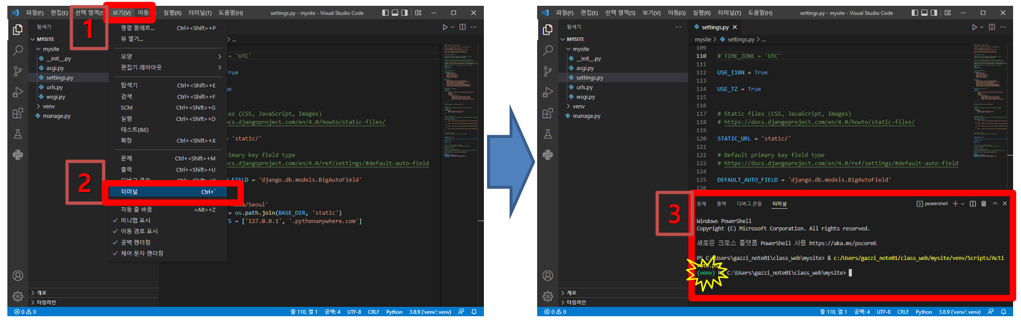1021x322 pixels.
Task: Open Testing flask icon in left window
Action: pyautogui.click(x=18, y=134)
